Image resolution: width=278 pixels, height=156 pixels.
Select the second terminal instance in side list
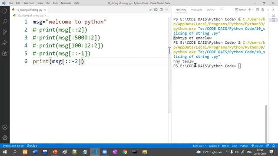[273, 20]
